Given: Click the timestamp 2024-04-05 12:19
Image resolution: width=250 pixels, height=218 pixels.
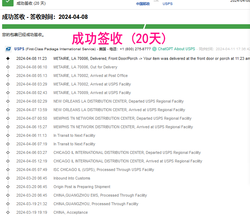Looking at the screenshot, I should coord(32,161).
